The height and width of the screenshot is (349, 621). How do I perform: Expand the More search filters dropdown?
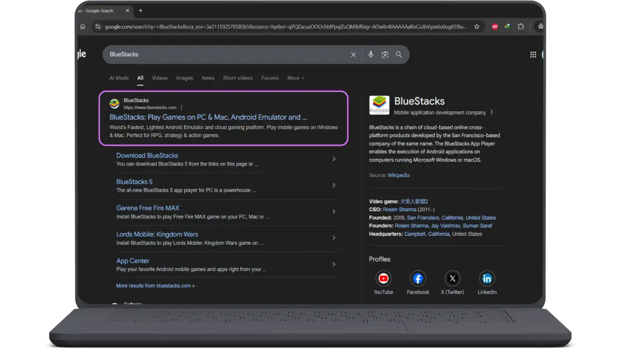tap(295, 78)
